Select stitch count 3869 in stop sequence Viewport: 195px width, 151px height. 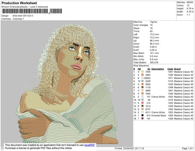pos(148,90)
